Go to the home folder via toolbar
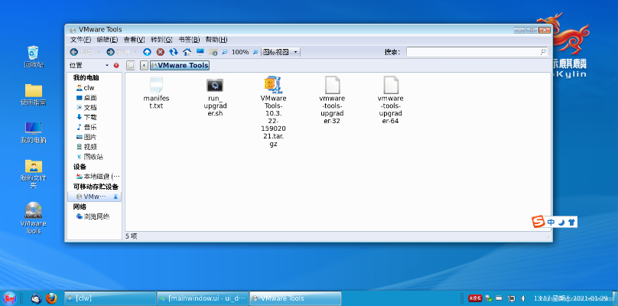This screenshot has height=306, width=618. click(x=187, y=52)
